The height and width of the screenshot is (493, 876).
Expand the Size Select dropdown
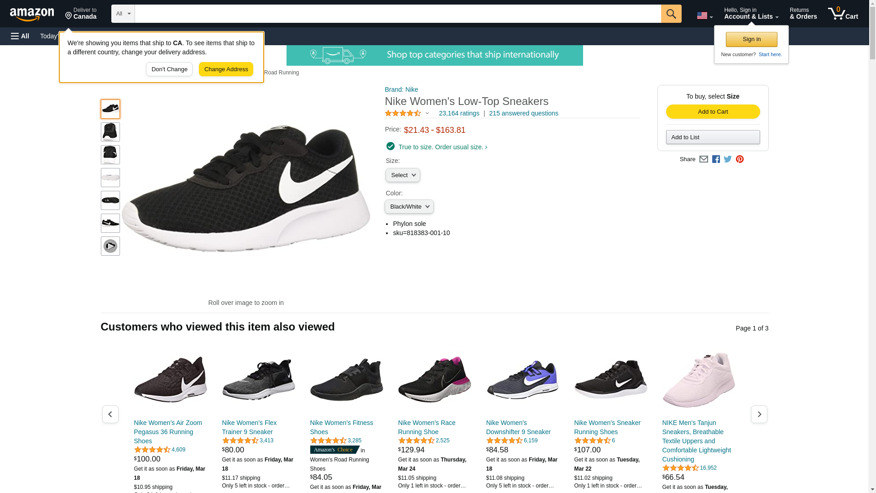pos(402,175)
